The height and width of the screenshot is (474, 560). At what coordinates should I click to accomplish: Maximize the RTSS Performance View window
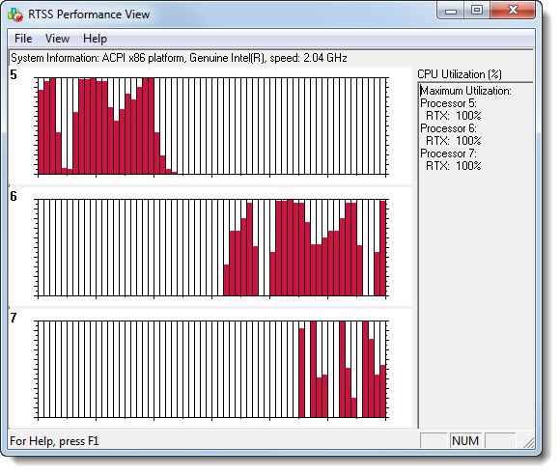coord(477,10)
